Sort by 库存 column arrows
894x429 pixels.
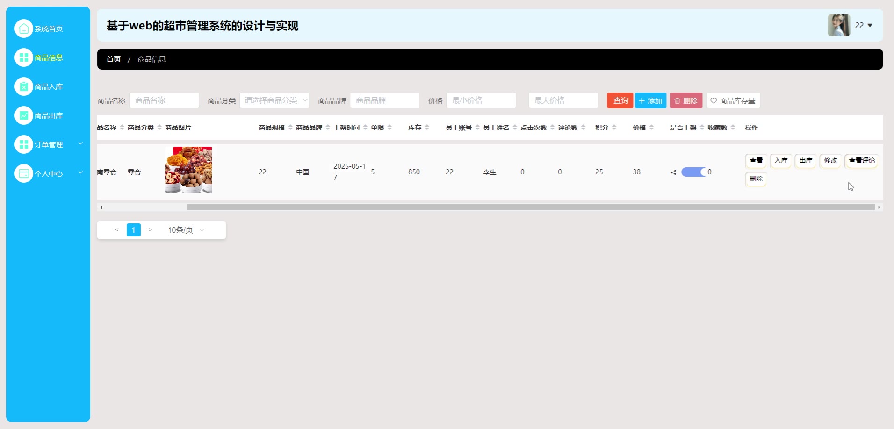pos(427,128)
